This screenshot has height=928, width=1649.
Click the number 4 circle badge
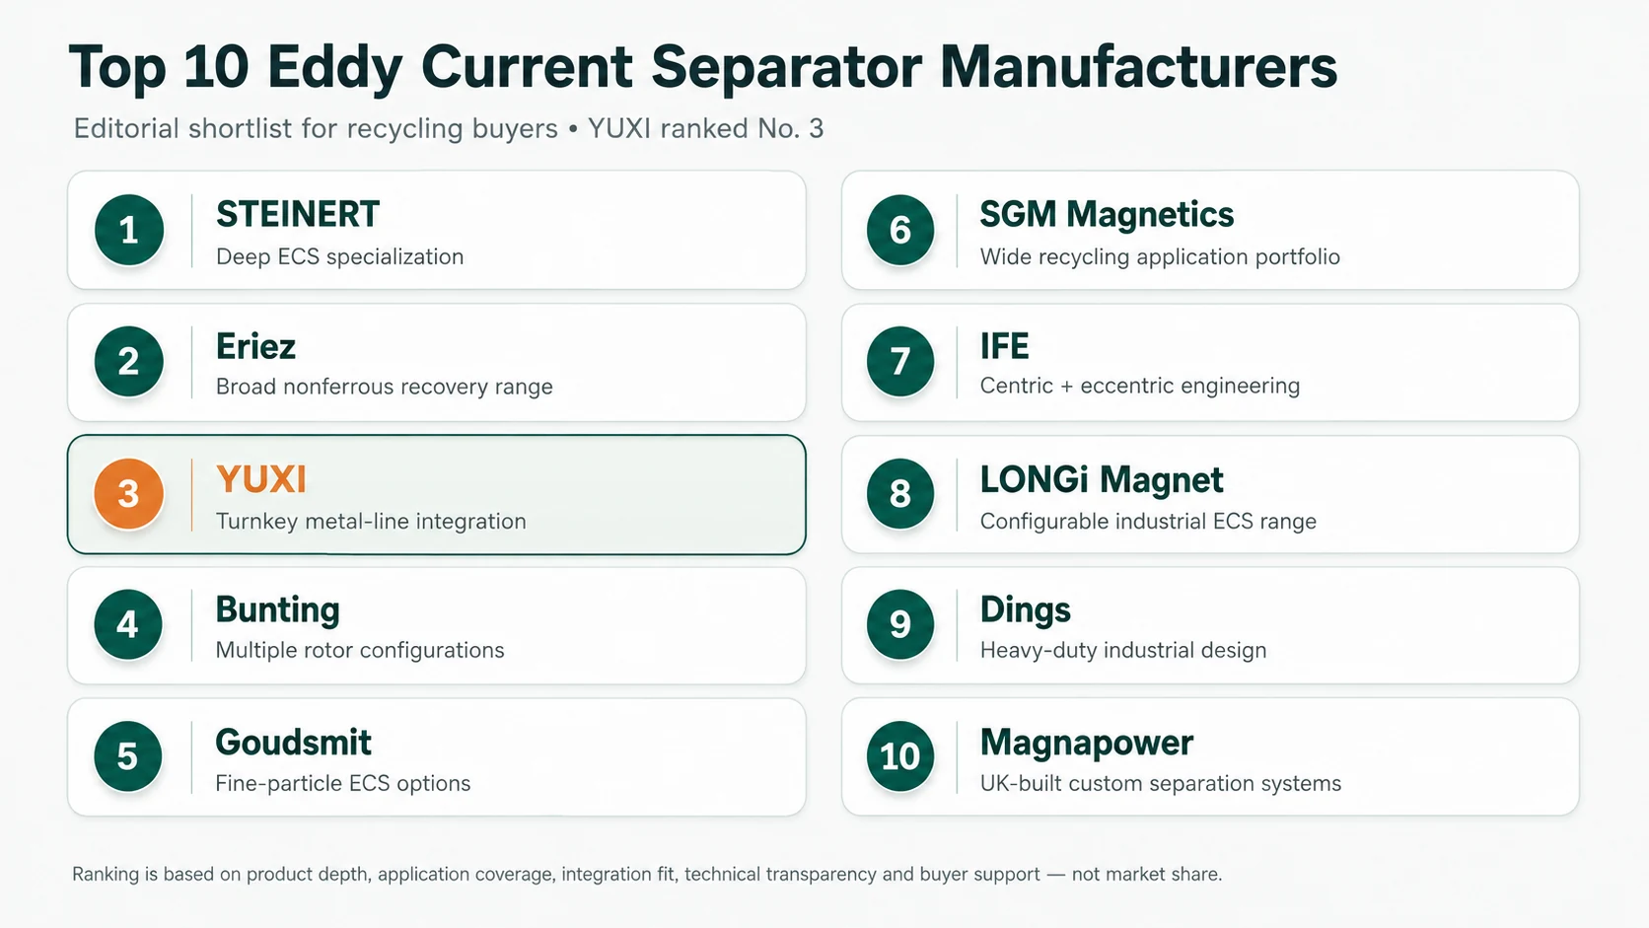click(x=128, y=624)
